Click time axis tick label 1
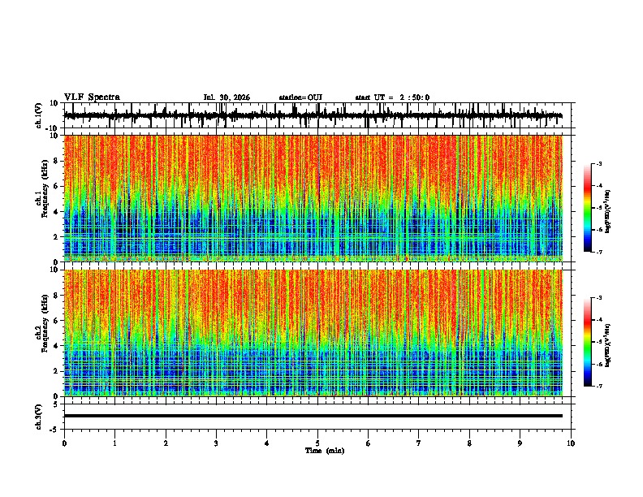The height and width of the screenshot is (497, 643). (114, 443)
